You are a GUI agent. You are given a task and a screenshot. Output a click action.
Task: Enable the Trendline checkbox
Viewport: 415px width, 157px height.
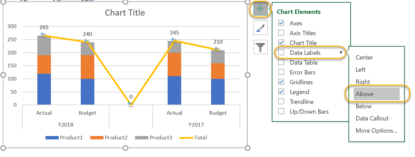(x=281, y=102)
